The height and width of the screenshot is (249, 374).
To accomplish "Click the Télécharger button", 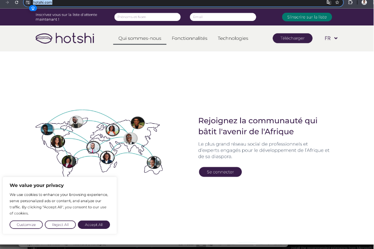I will click(292, 38).
